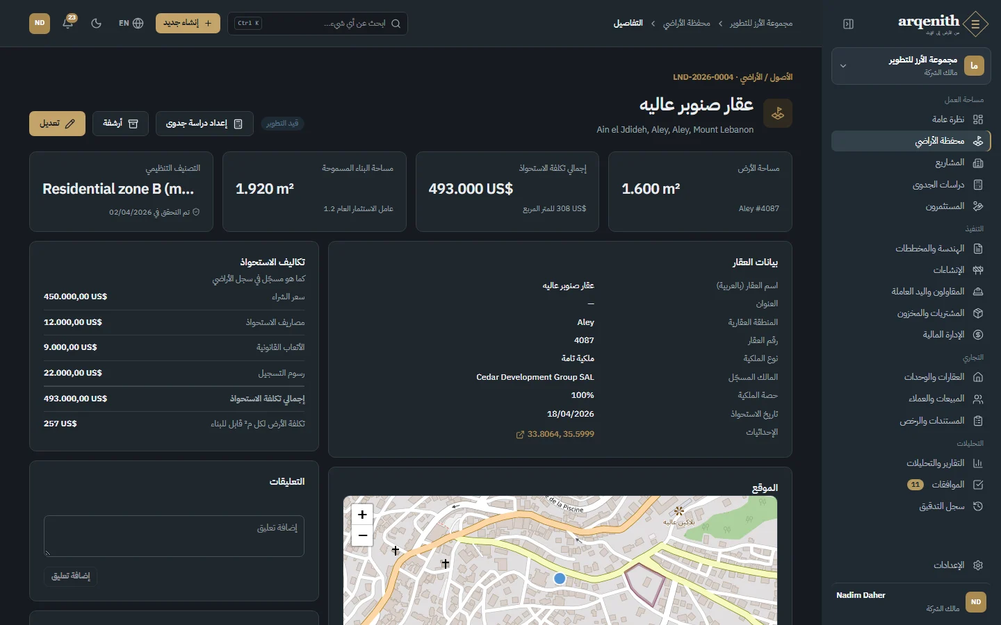Screen dimensions: 1001x625
Task: Zoom in on the map
Action: coord(362,515)
